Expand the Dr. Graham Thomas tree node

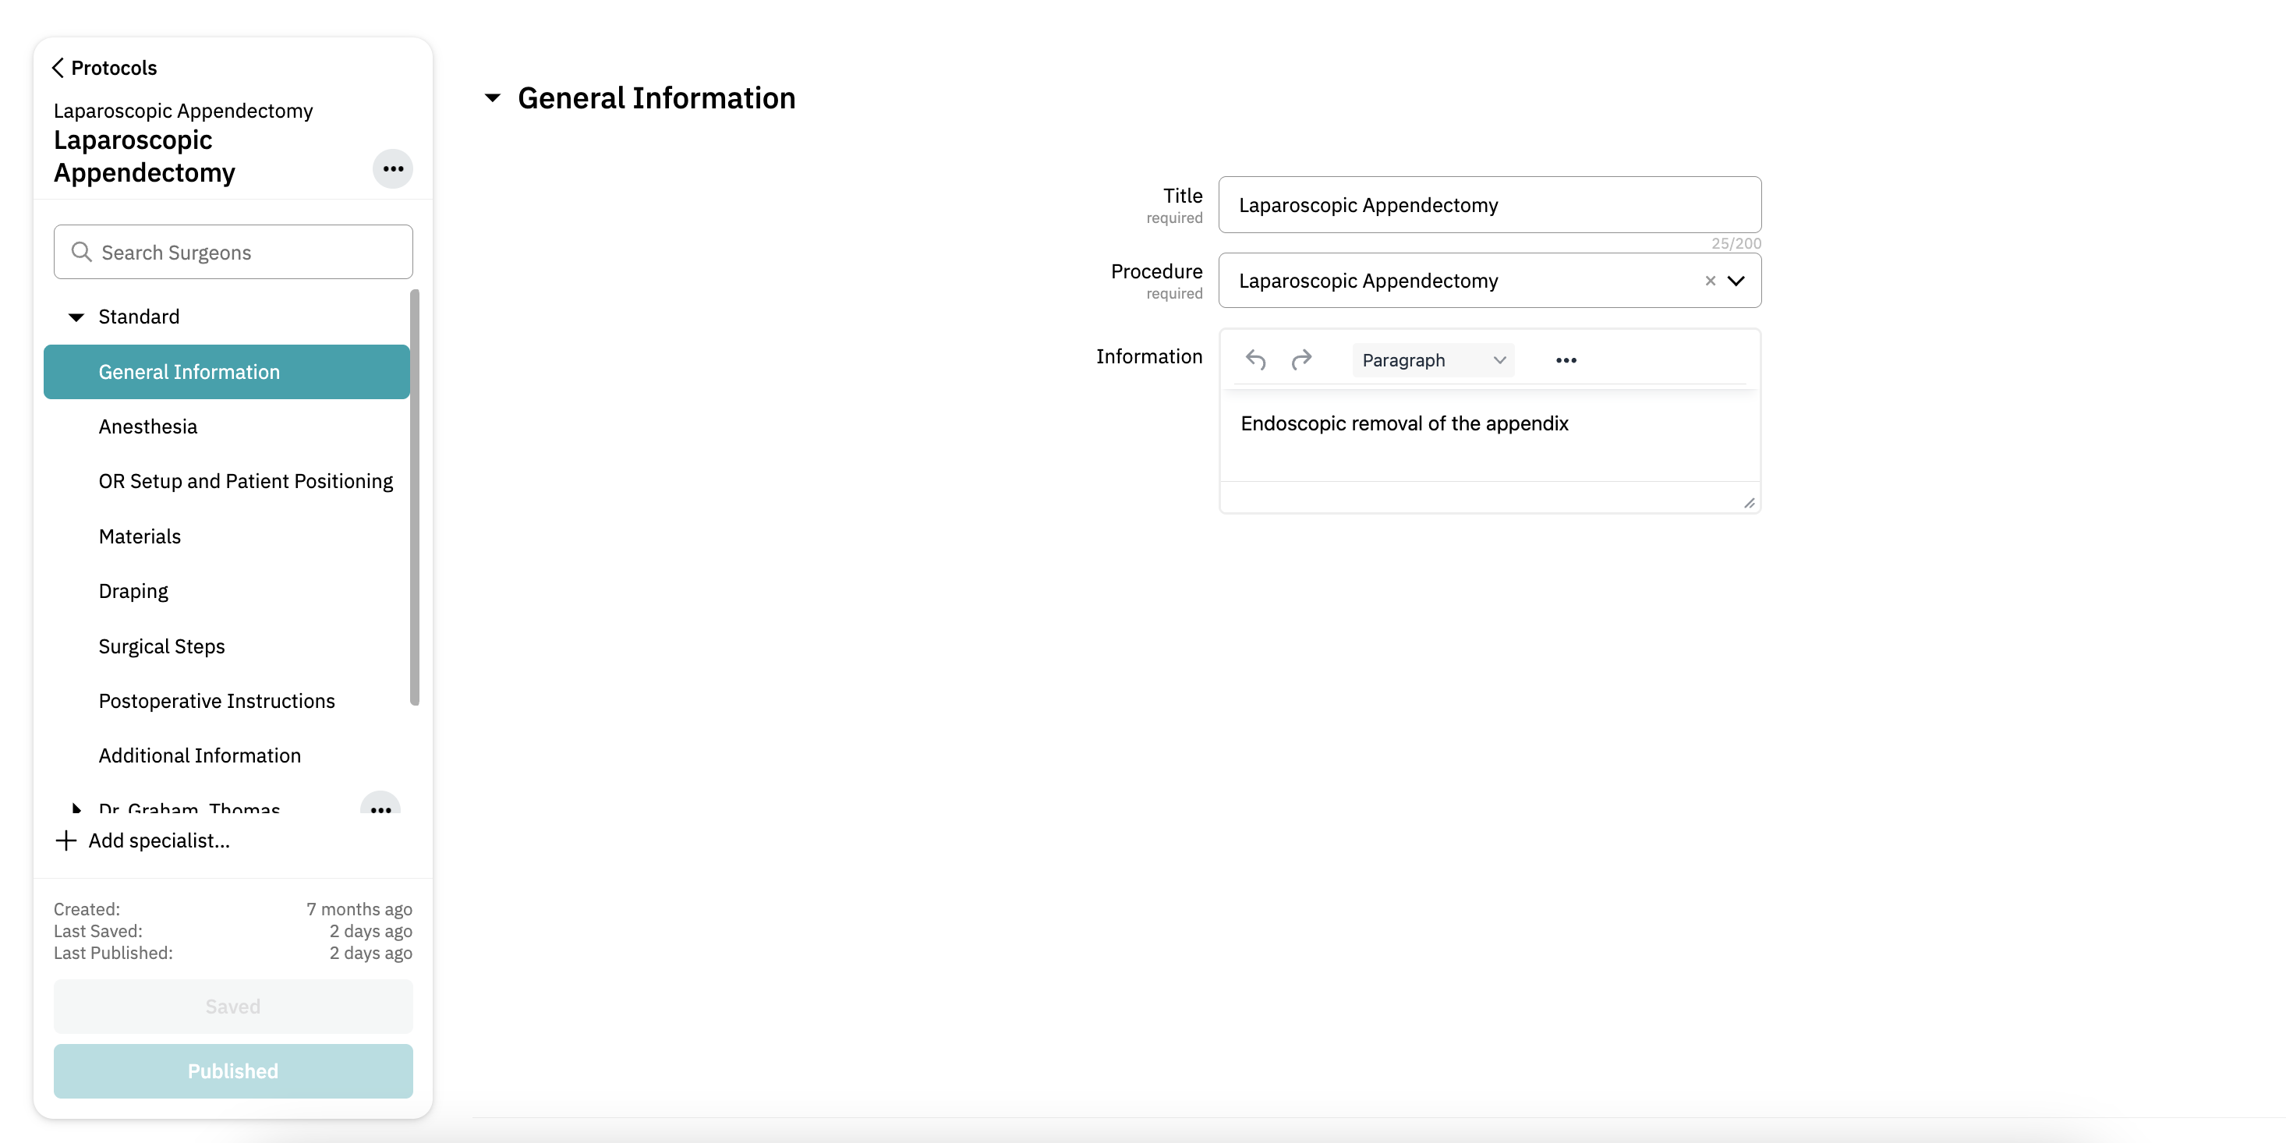pyautogui.click(x=76, y=808)
